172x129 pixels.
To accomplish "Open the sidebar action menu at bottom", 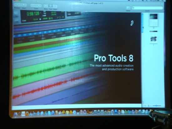I will coord(149,106).
